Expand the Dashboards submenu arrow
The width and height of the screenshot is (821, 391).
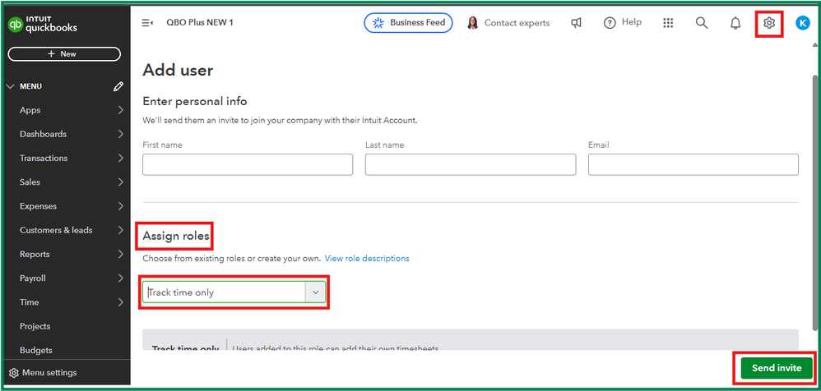click(x=120, y=135)
